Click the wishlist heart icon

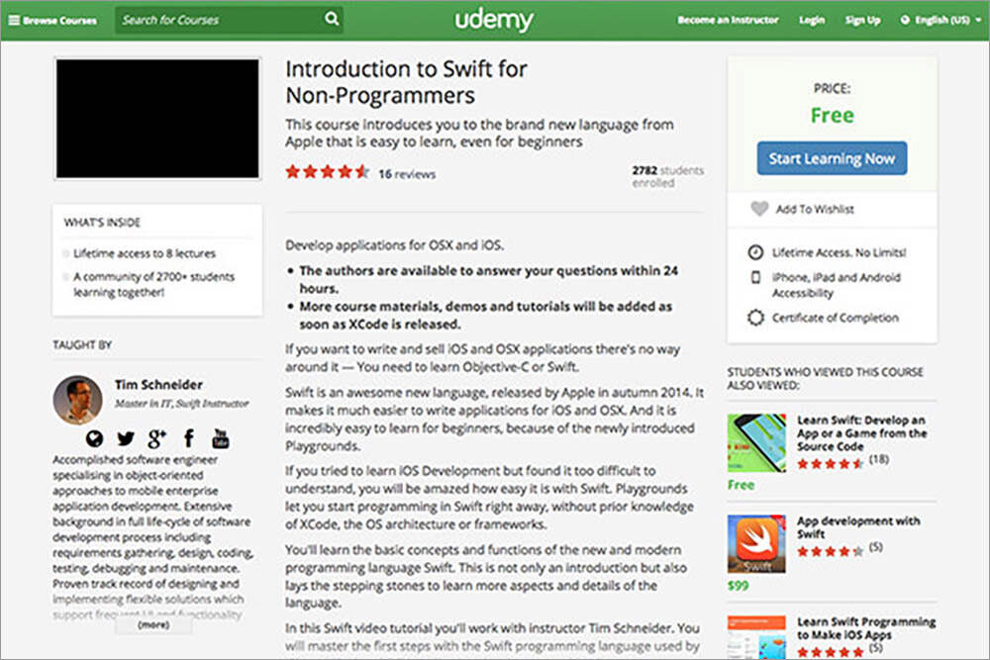[x=759, y=209]
